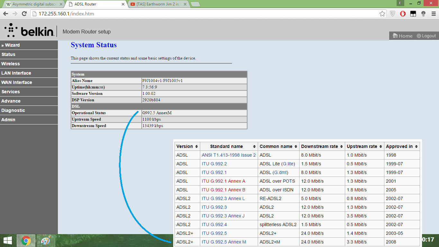Click the splitterless ADSL2 cell

(279, 224)
